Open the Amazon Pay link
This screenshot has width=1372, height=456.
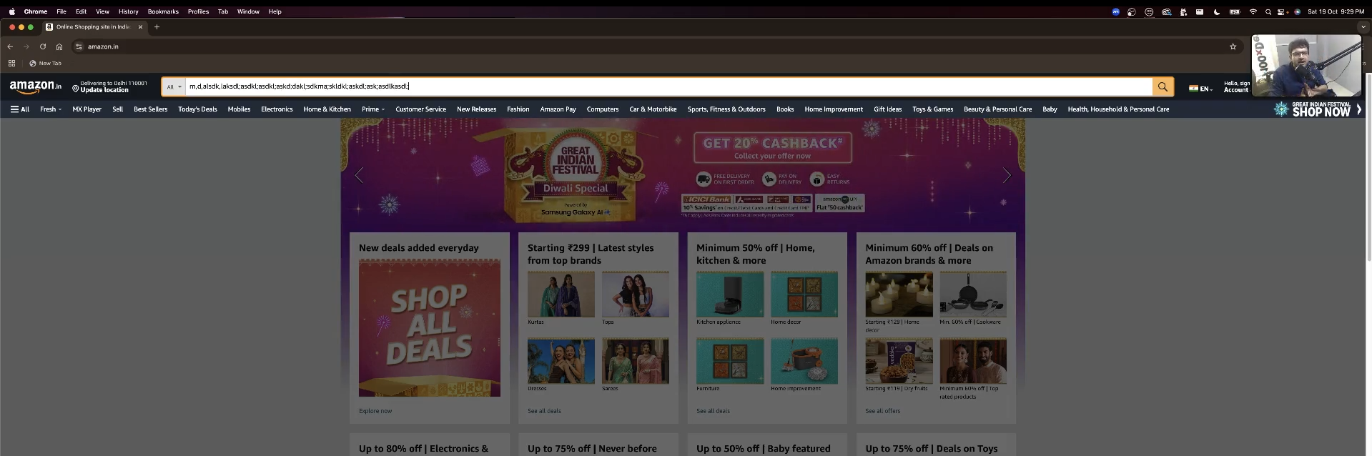coord(558,109)
